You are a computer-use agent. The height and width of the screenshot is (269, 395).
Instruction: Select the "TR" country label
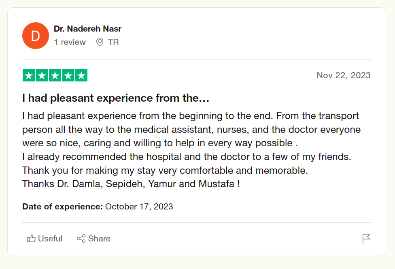113,42
